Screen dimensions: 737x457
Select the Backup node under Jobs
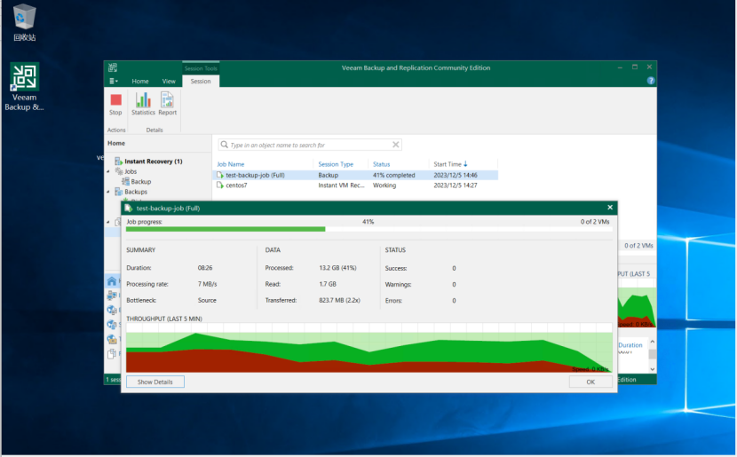(141, 182)
